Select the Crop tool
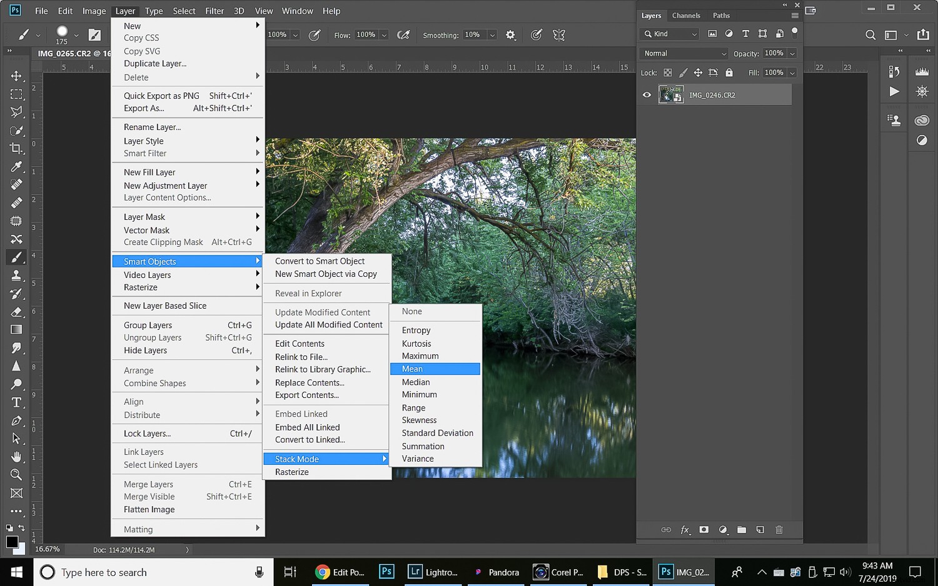The width and height of the screenshot is (938, 586). (17, 148)
